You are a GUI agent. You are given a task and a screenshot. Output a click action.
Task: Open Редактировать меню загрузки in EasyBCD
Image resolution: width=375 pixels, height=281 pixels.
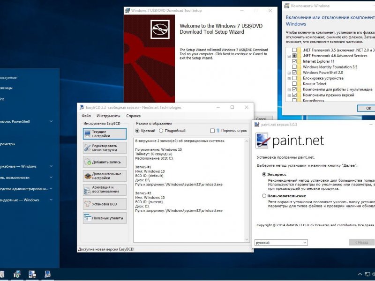(105, 148)
